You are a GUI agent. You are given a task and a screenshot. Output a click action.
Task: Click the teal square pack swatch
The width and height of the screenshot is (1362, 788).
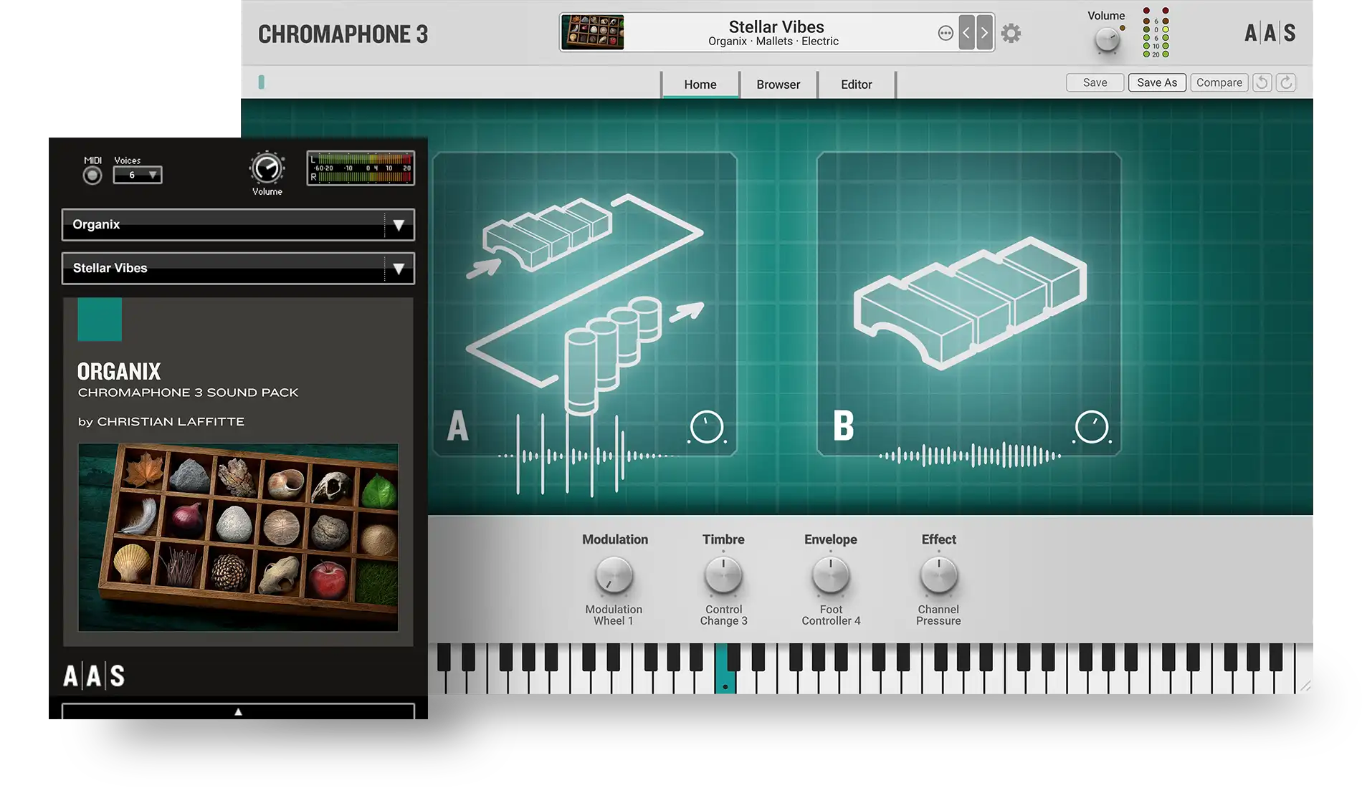click(100, 319)
